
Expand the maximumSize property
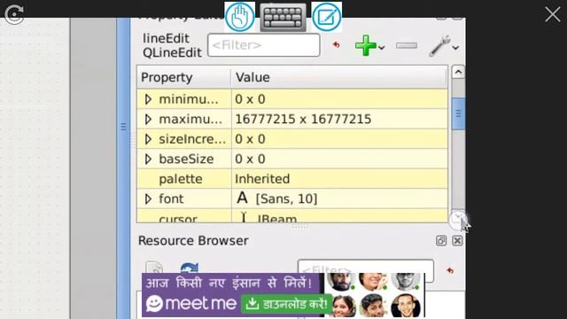(x=148, y=119)
